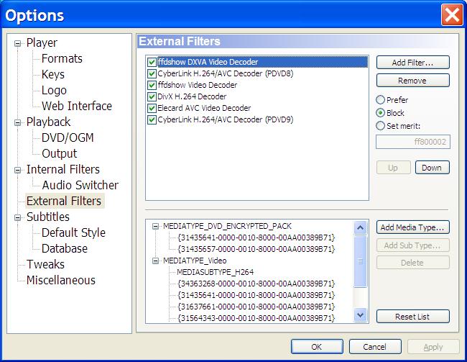Toggle the Elecard AVC Video Decoder checkbox

[x=152, y=108]
